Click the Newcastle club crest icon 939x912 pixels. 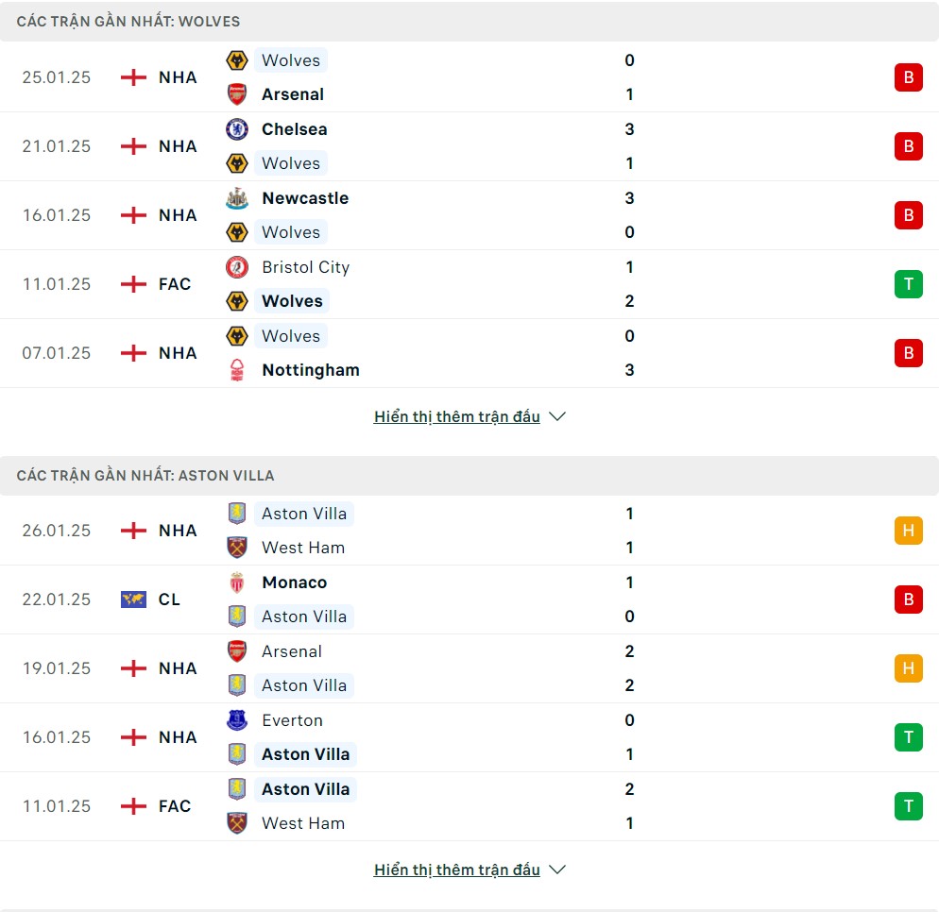(237, 198)
